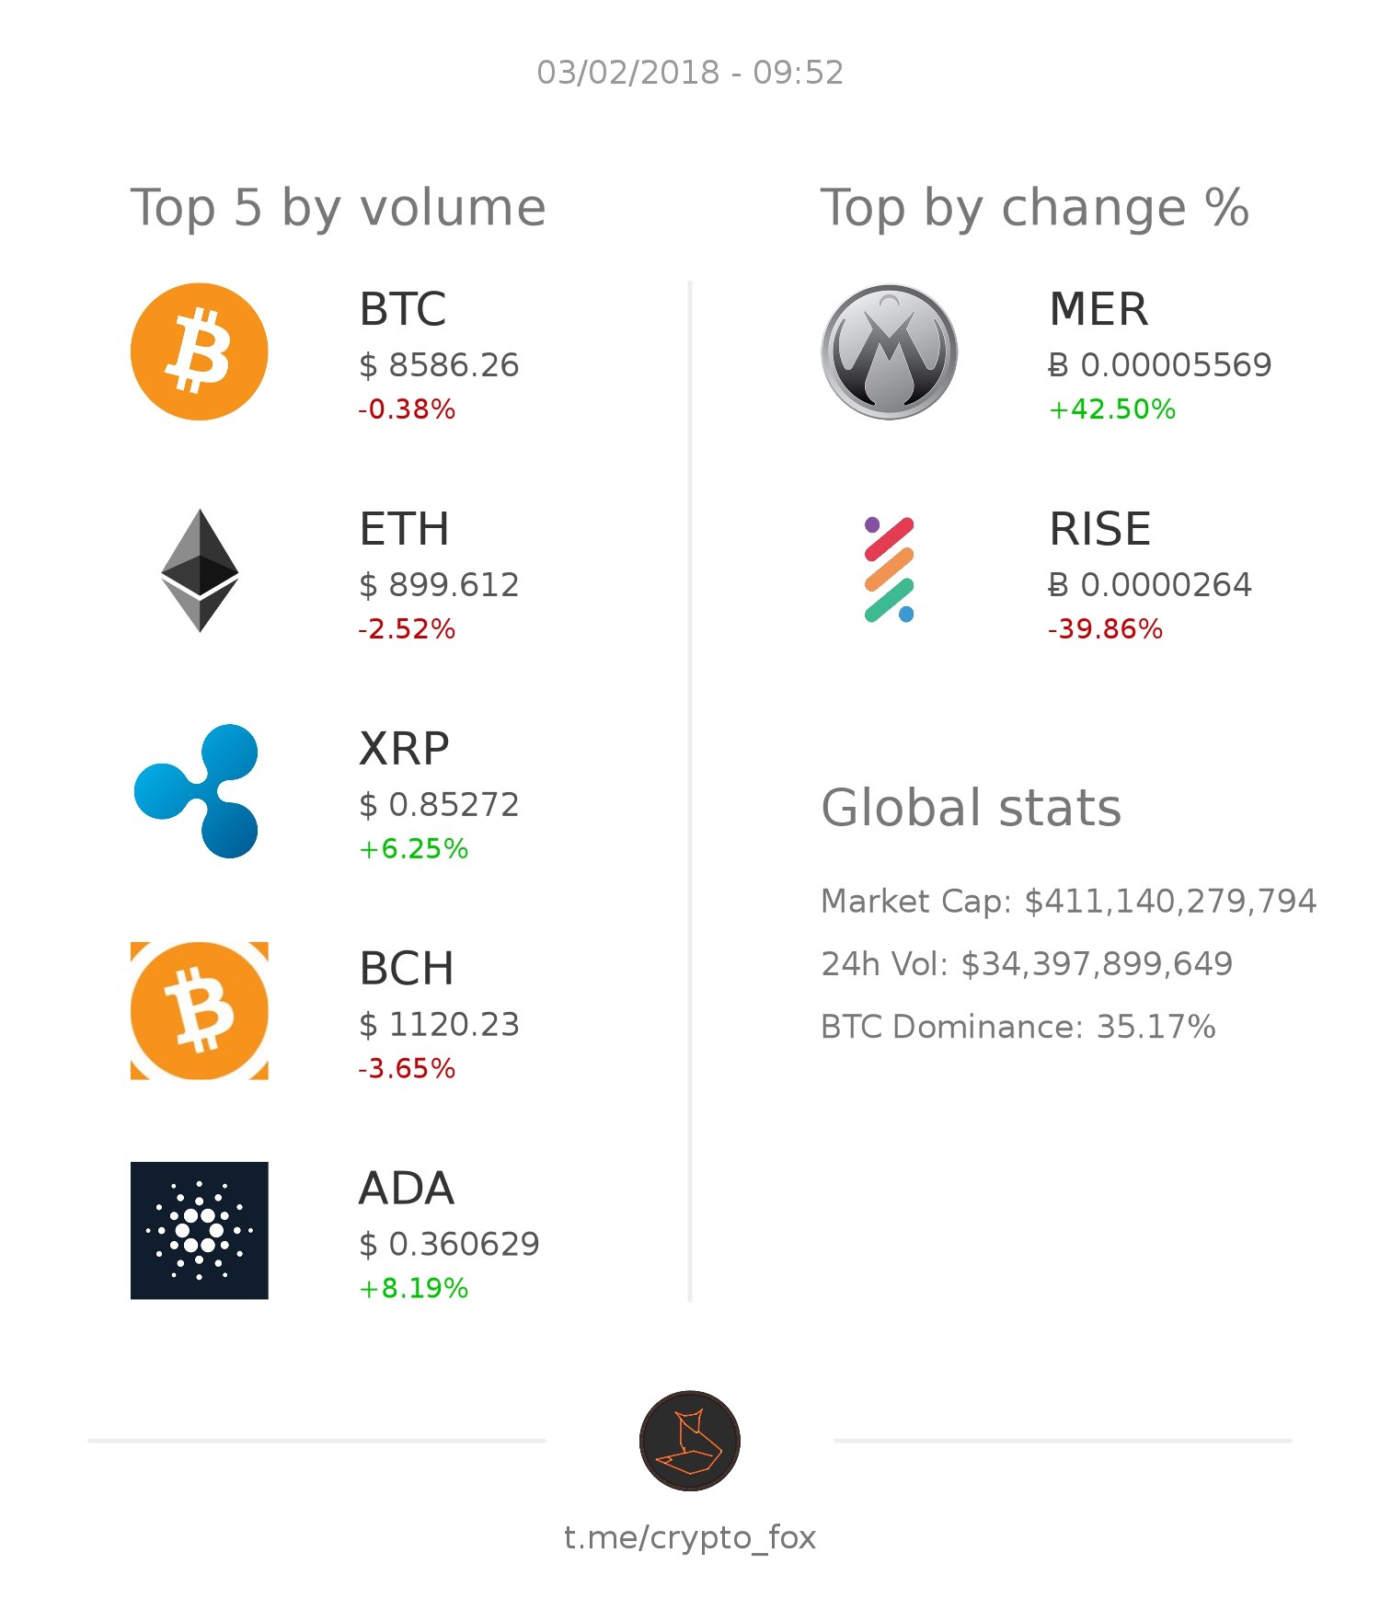The image size is (1380, 1610).
Task: Click the orange Bitcoin BTC logo
Action: [x=199, y=351]
